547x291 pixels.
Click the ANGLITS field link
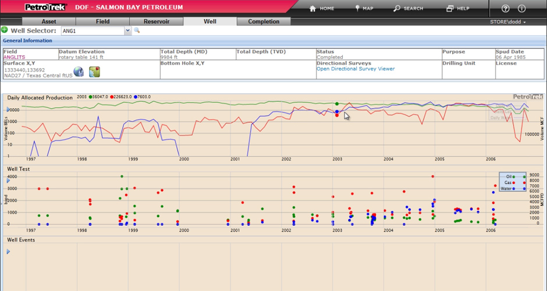tap(15, 57)
